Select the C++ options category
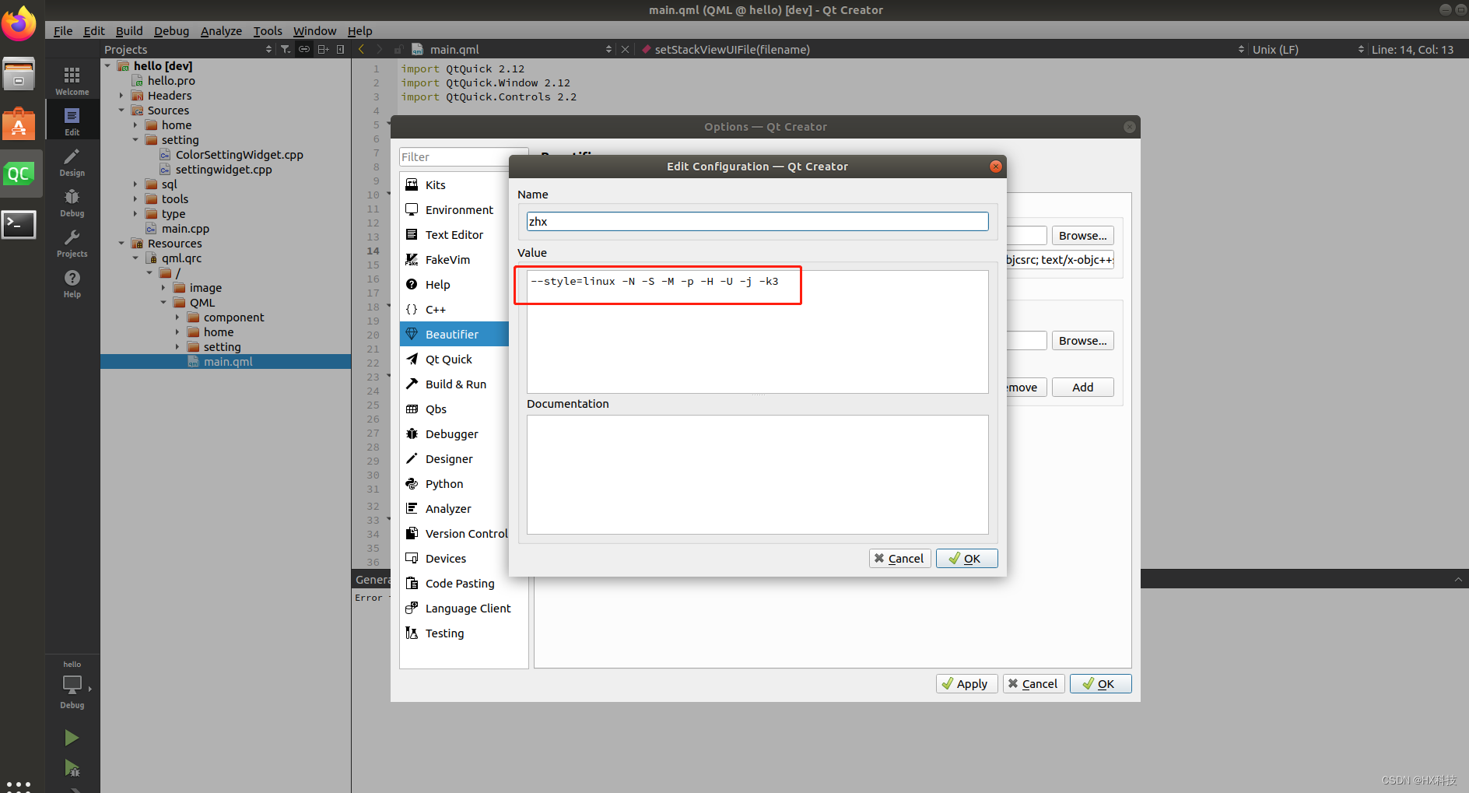 [x=454, y=310]
